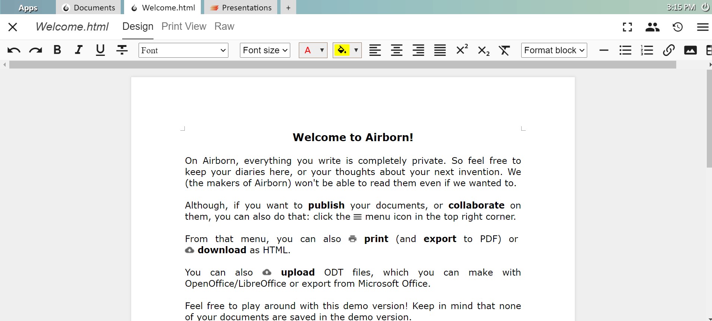Open the Font family dropdown
The image size is (712, 321).
coord(183,50)
